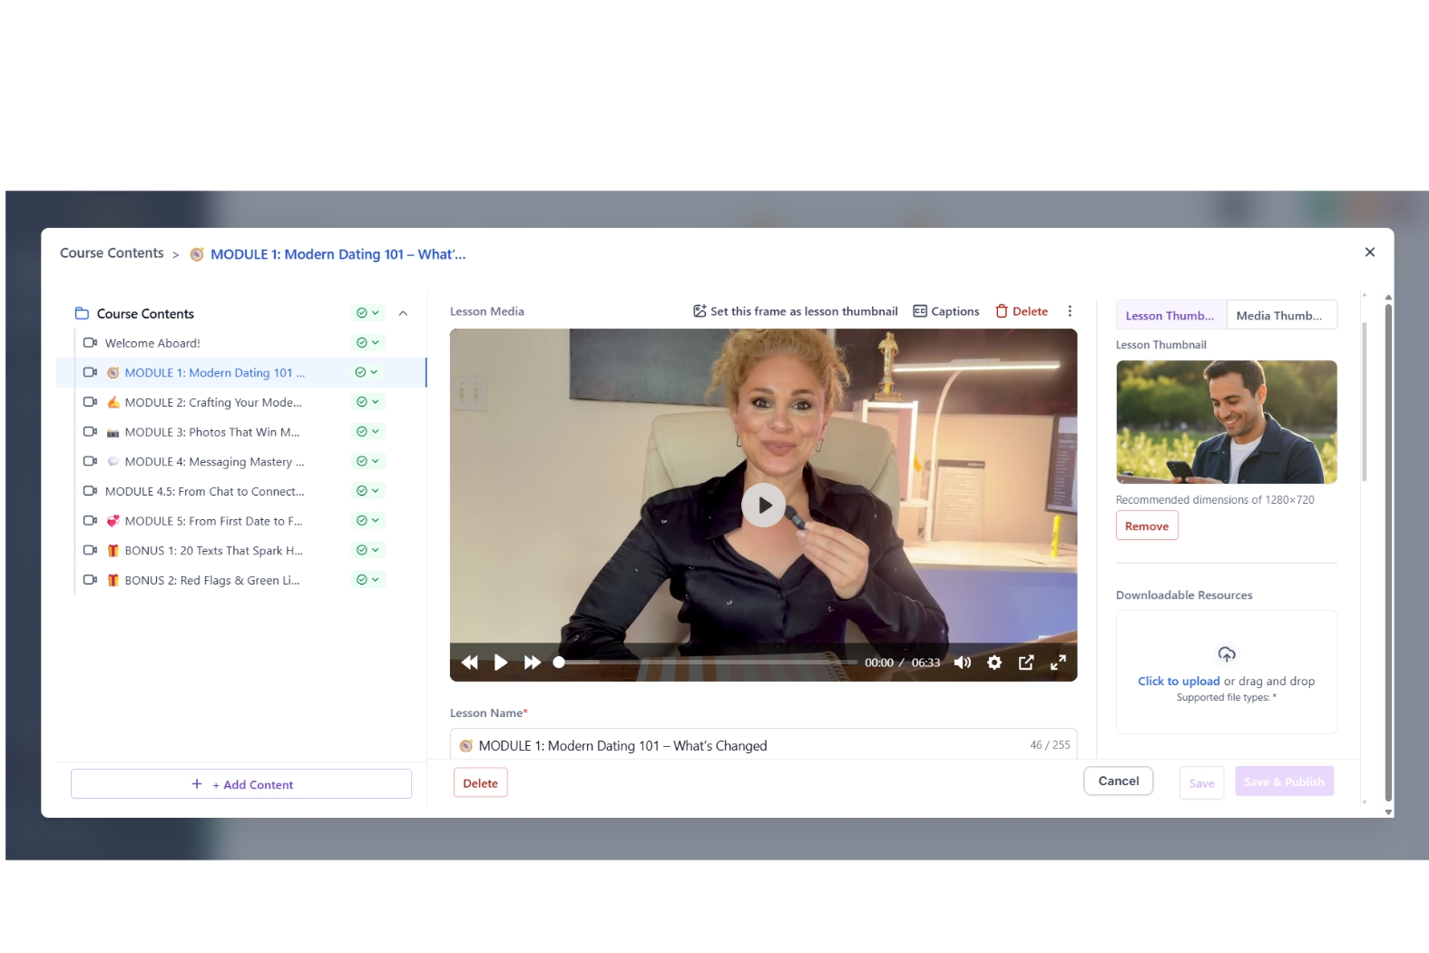
Task: Mute the video volume speaker icon
Action: (x=963, y=663)
